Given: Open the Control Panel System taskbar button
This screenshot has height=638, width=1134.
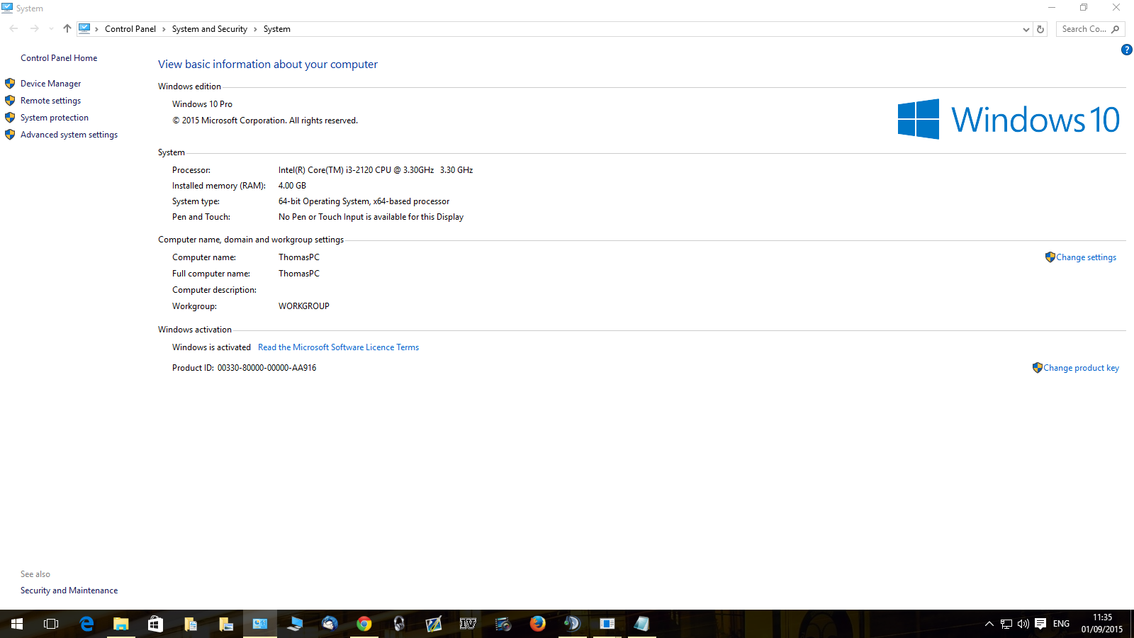Looking at the screenshot, I should [260, 624].
